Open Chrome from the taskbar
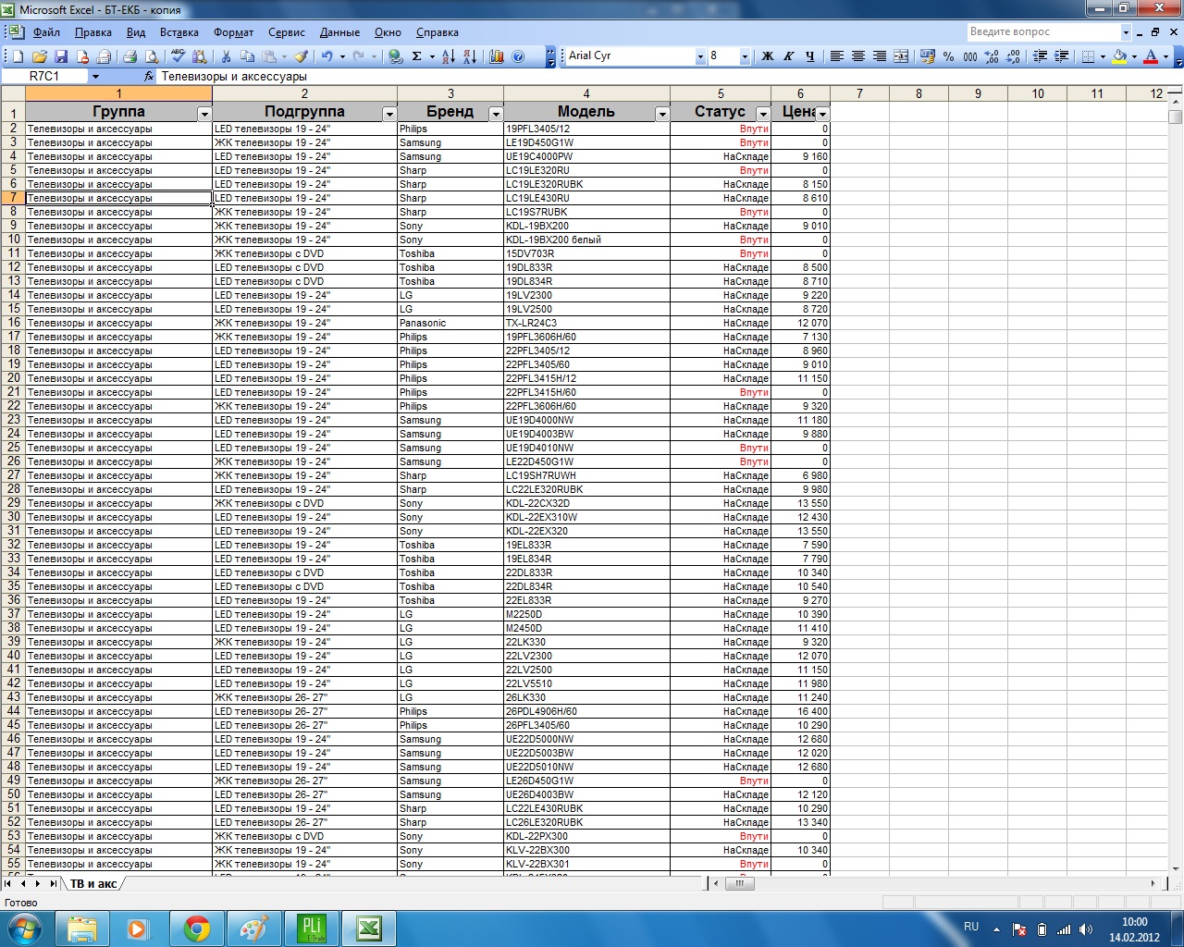 click(x=196, y=929)
